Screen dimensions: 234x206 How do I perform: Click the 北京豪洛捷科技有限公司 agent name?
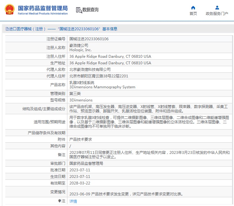(x=90, y=69)
